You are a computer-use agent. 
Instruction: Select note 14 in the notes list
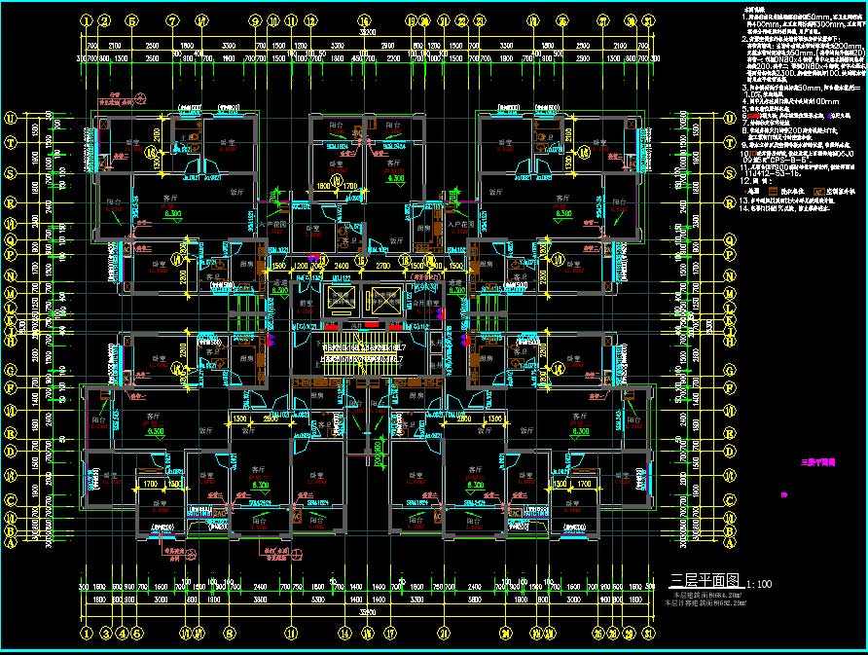coord(784,208)
